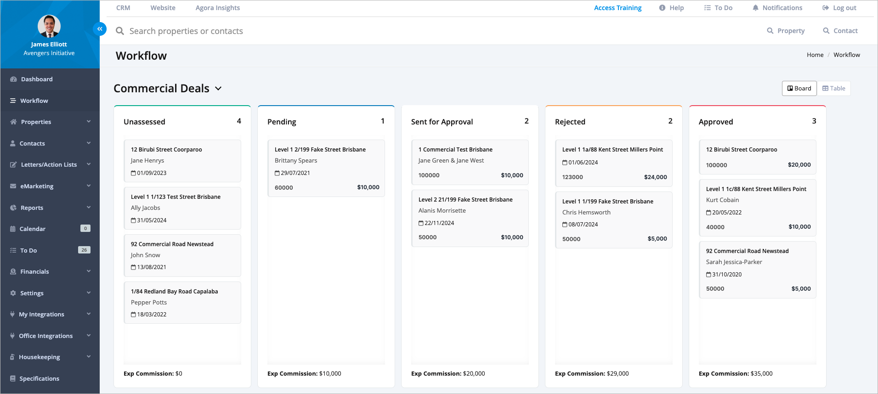Click the Log out icon
878x394 pixels.
point(826,8)
